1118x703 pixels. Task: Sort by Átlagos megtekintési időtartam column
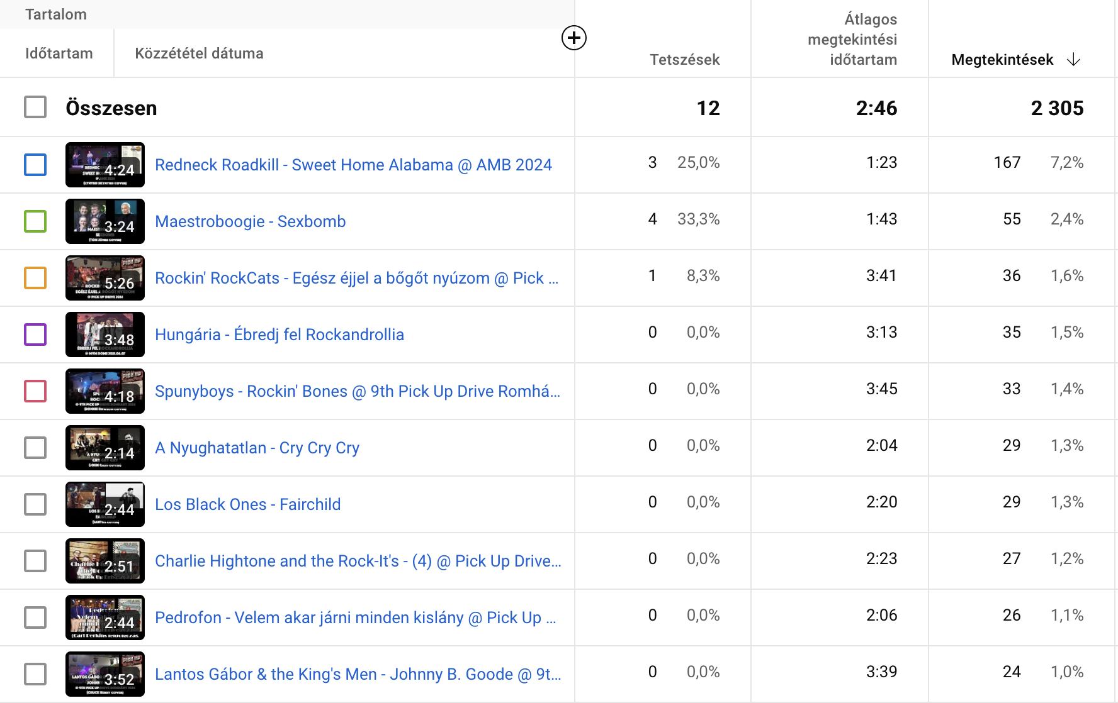pyautogui.click(x=852, y=40)
